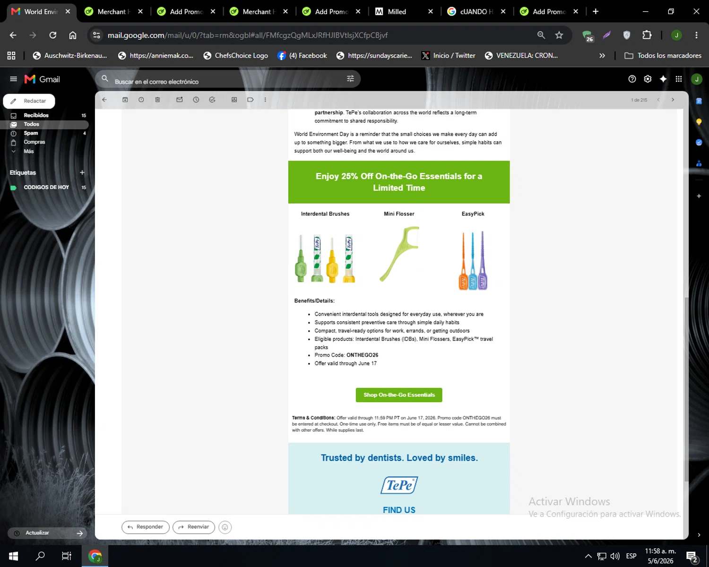Add emoji reaction to email

[225, 527]
